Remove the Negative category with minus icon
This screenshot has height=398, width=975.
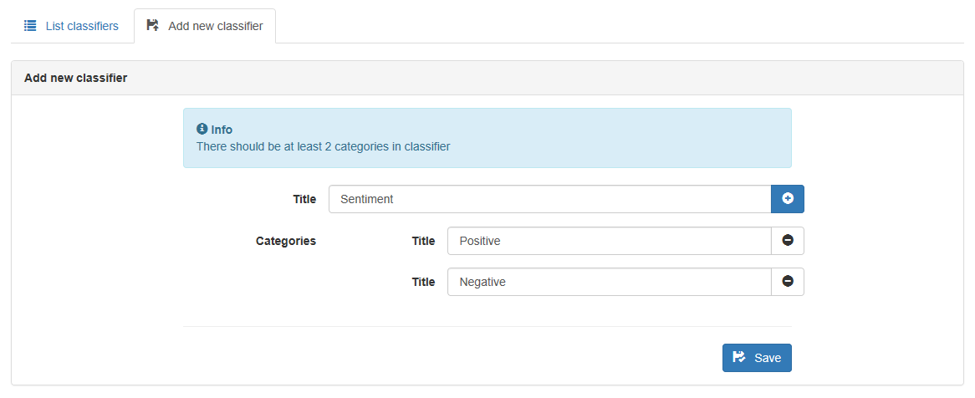(x=787, y=282)
